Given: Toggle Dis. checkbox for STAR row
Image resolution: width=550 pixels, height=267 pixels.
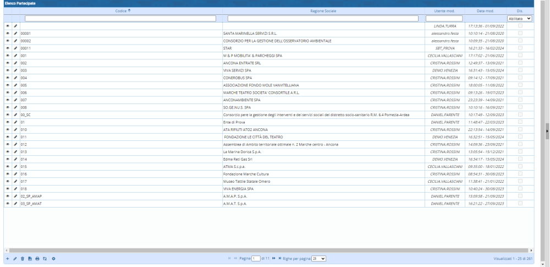Looking at the screenshot, I should coord(520,48).
